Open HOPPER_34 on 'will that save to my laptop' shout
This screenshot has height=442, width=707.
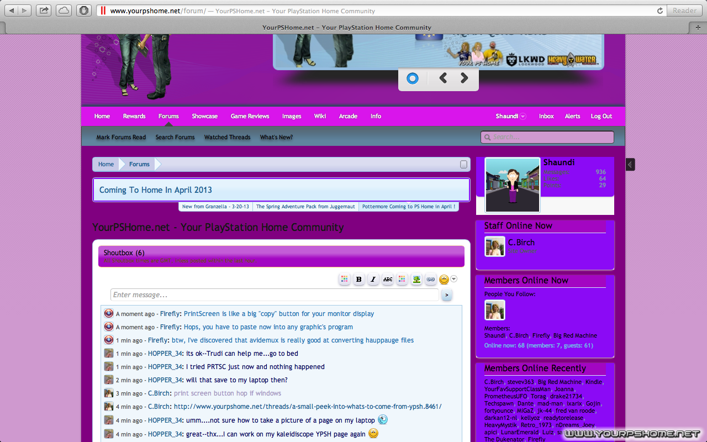tap(165, 380)
